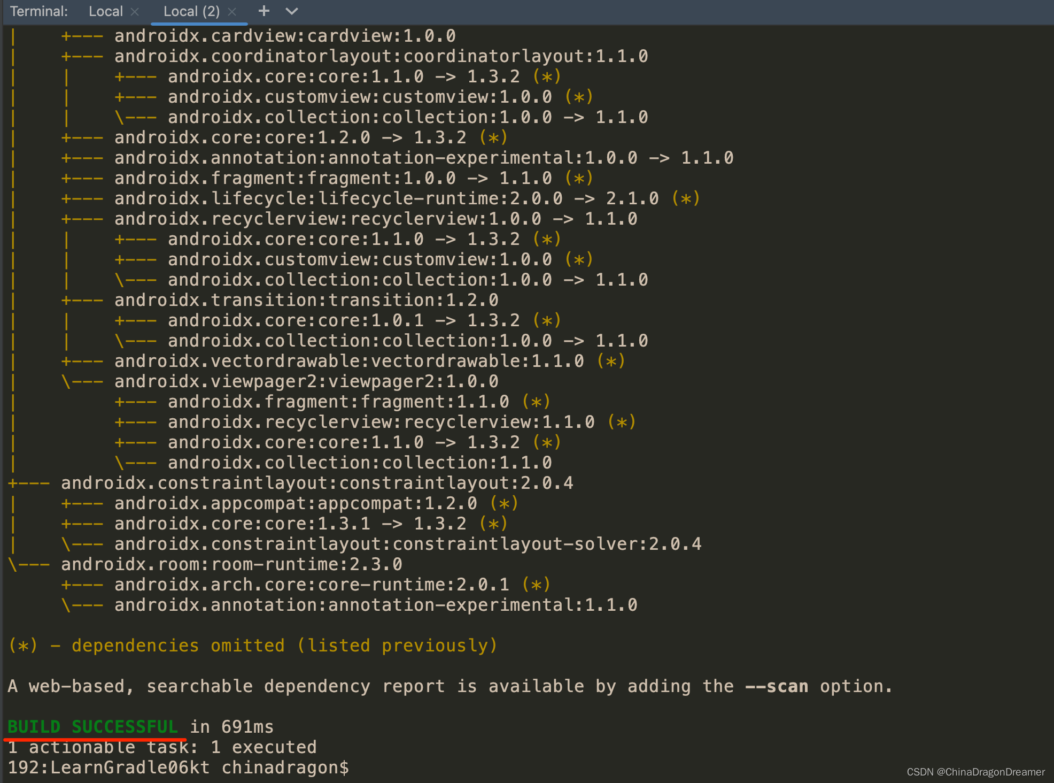Click androidx.transition:transition:1.2.0 line
Screen dimensions: 1054x783
(x=306, y=300)
